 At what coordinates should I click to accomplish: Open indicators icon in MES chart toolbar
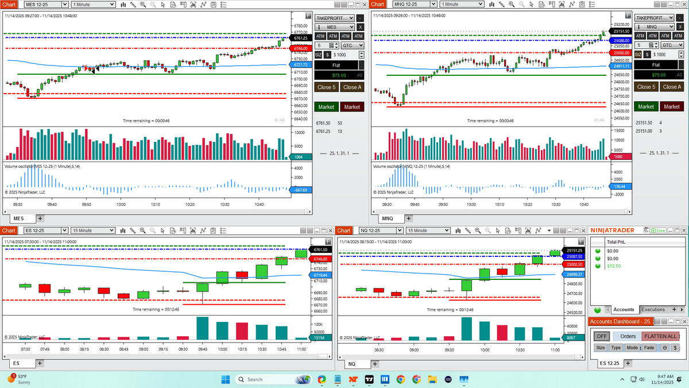[x=203, y=5]
